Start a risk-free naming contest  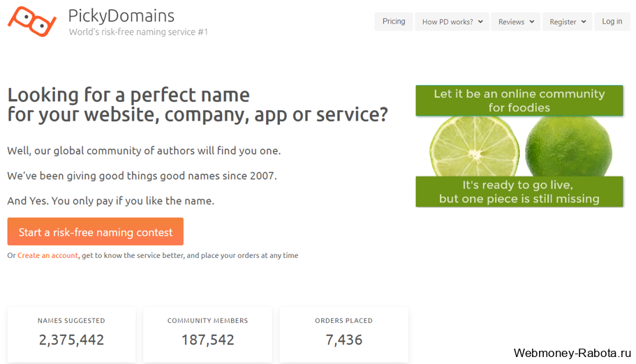pos(96,232)
